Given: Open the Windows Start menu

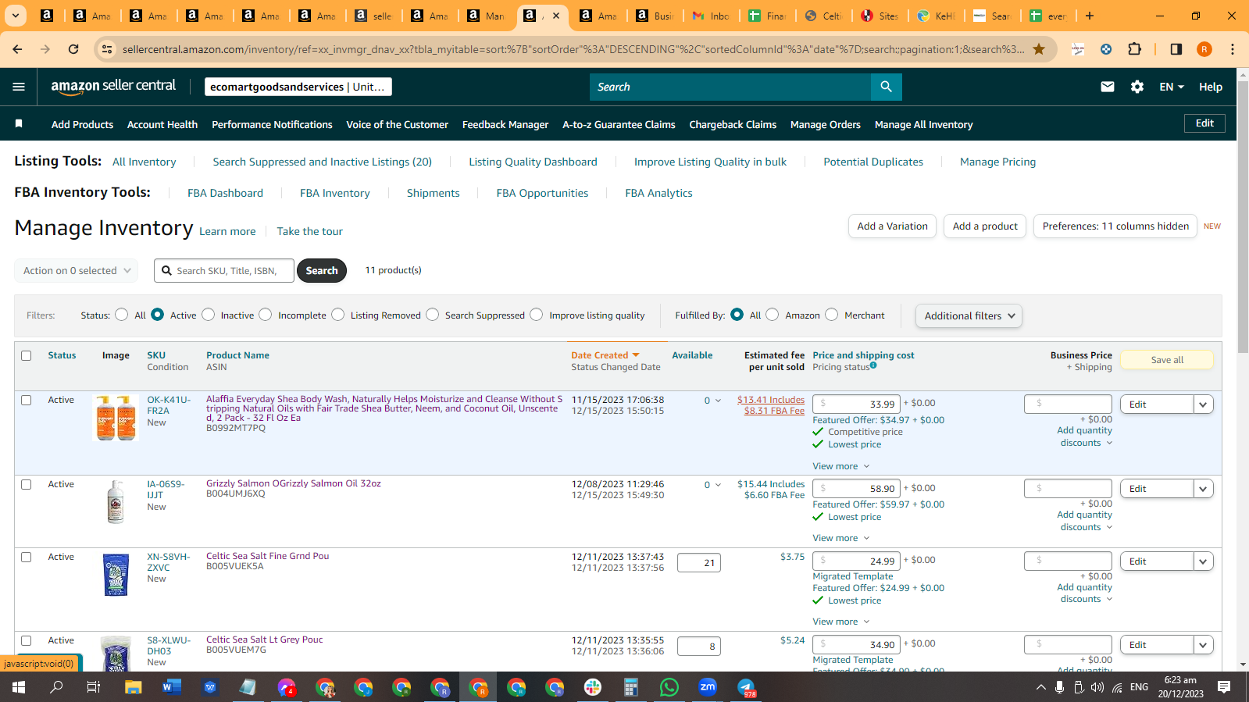Looking at the screenshot, I should coord(19,687).
